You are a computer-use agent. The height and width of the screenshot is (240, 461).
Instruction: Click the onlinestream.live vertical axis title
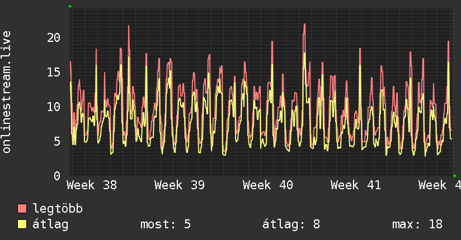[x=6, y=92]
